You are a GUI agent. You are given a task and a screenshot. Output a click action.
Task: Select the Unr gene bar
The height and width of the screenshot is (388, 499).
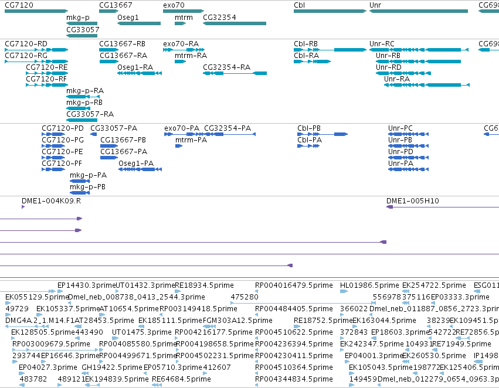[419, 11]
